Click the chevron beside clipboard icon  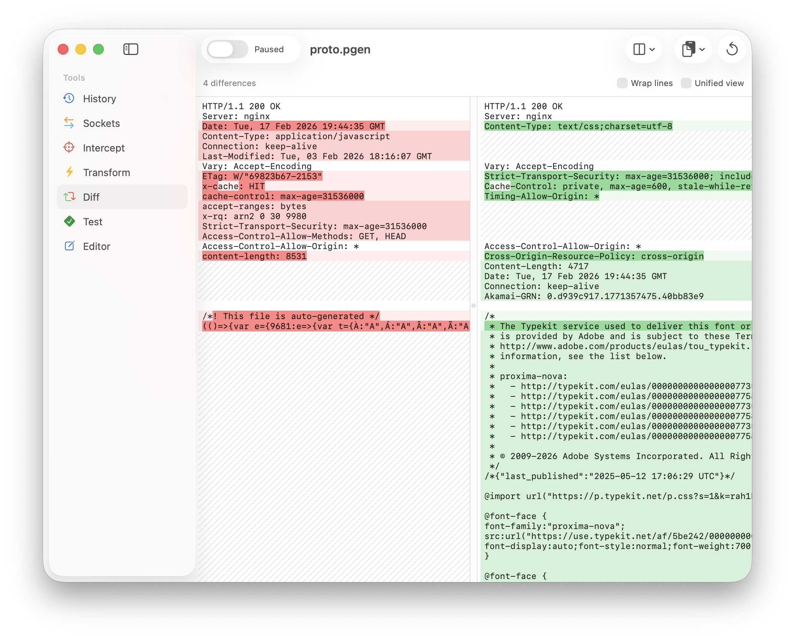702,49
